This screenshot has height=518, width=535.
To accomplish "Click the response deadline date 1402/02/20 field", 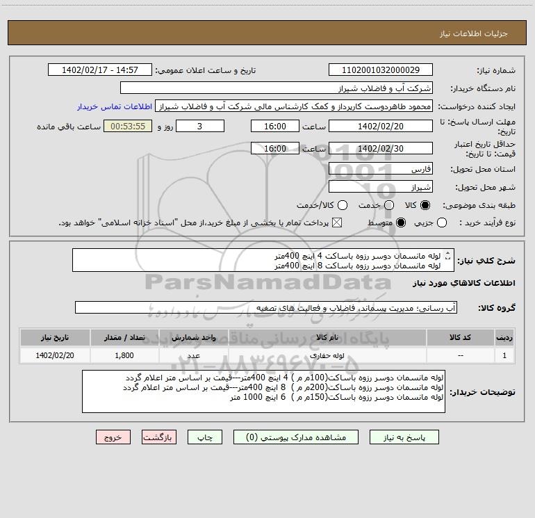I will pyautogui.click(x=381, y=126).
